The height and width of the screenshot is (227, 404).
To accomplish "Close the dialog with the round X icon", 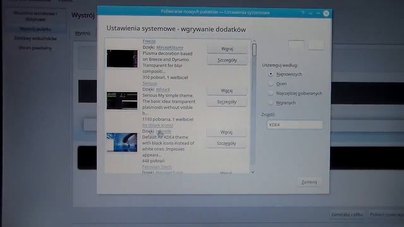I will tap(326, 13).
